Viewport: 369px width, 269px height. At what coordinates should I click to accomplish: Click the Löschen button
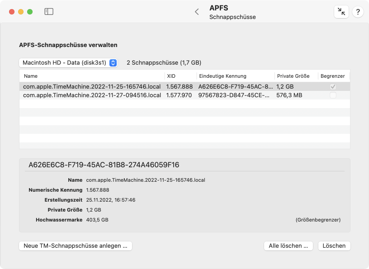pos(334,246)
